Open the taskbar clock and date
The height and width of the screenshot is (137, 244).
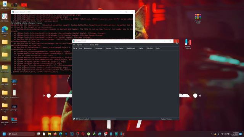235,134
